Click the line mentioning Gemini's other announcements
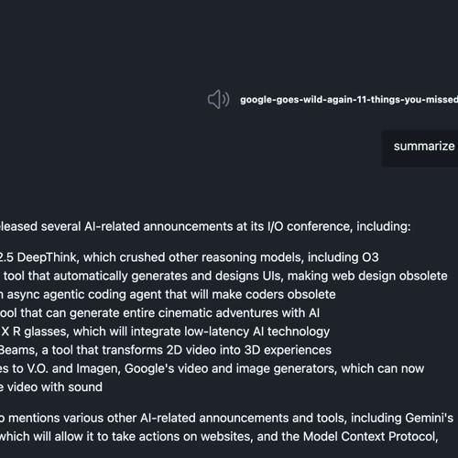The image size is (458, 458). pyautogui.click(x=226, y=418)
